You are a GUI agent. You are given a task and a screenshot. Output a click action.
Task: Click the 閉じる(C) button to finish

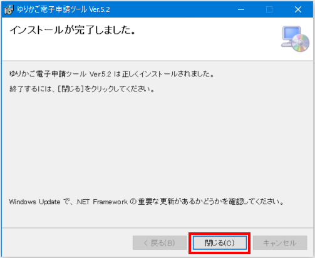(220, 243)
